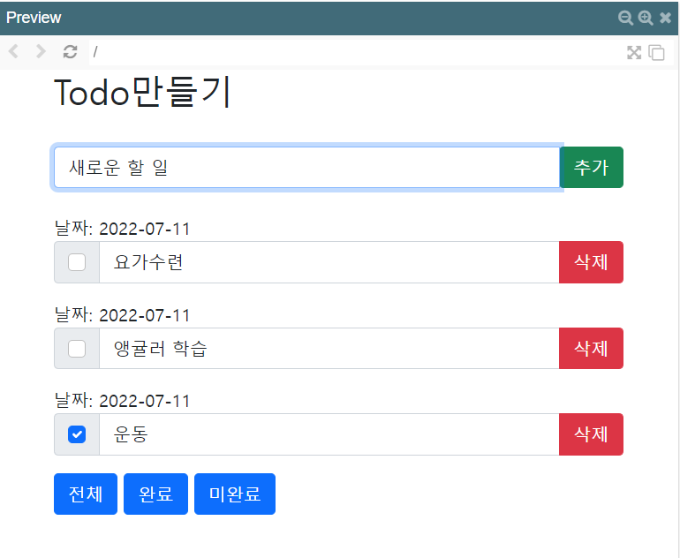Delete the 앵귤러 학습 todo item
Image resolution: width=680 pixels, height=558 pixels.
591,349
